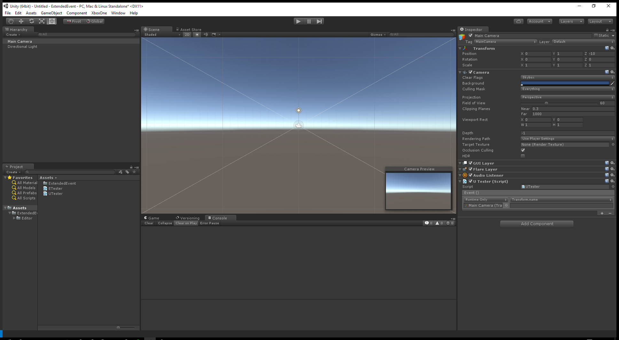Search project by type icon
619x340 pixels.
coord(121,172)
